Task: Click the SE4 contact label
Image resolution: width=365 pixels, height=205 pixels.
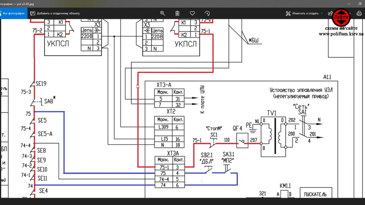Action: 43,191
